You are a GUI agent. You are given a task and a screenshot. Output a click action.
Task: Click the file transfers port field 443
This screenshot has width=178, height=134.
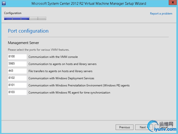coord(17,71)
